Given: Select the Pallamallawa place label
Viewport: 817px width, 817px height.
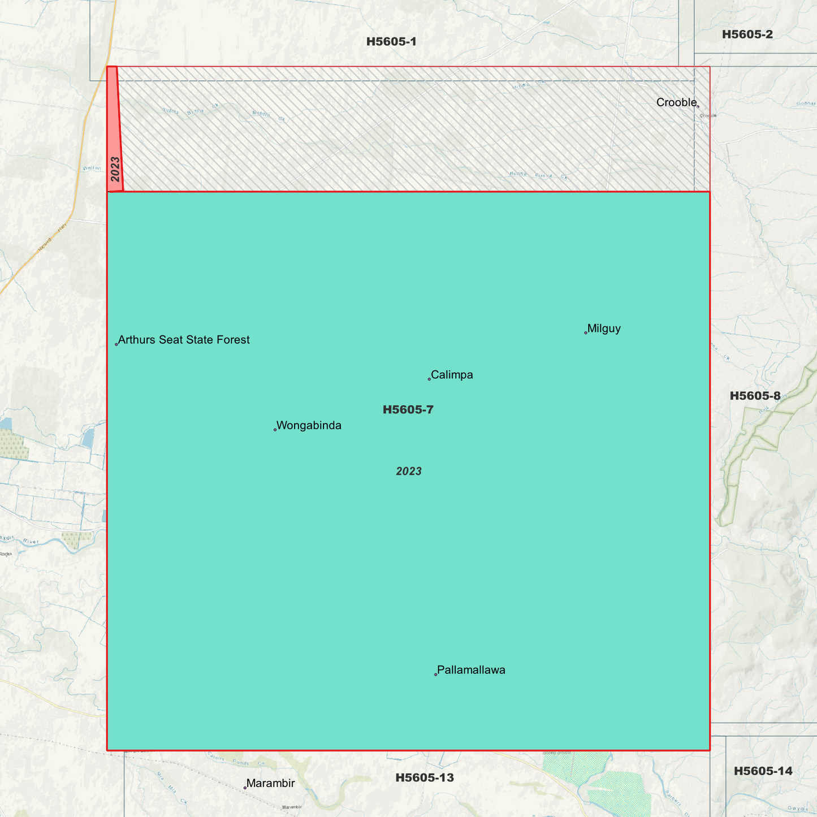Looking at the screenshot, I should [471, 670].
